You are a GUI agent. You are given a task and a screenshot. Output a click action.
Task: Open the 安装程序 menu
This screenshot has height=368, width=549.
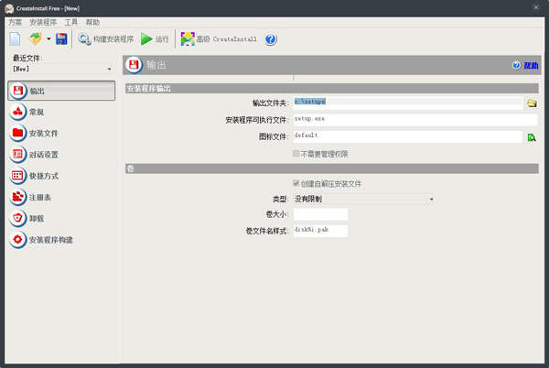(x=43, y=22)
